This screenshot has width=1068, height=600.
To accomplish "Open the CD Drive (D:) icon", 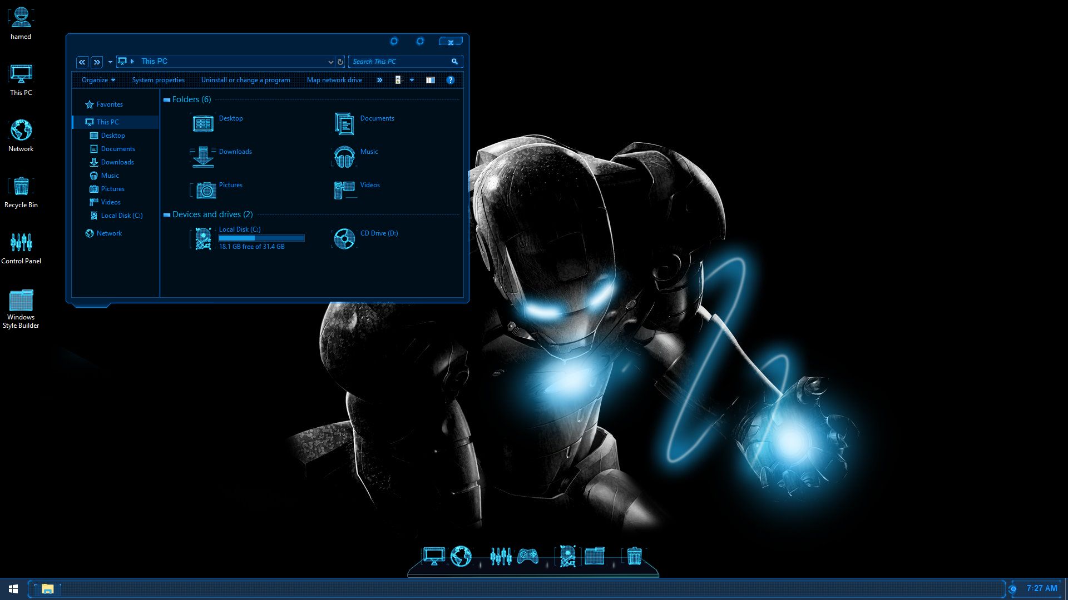I will 344,239.
